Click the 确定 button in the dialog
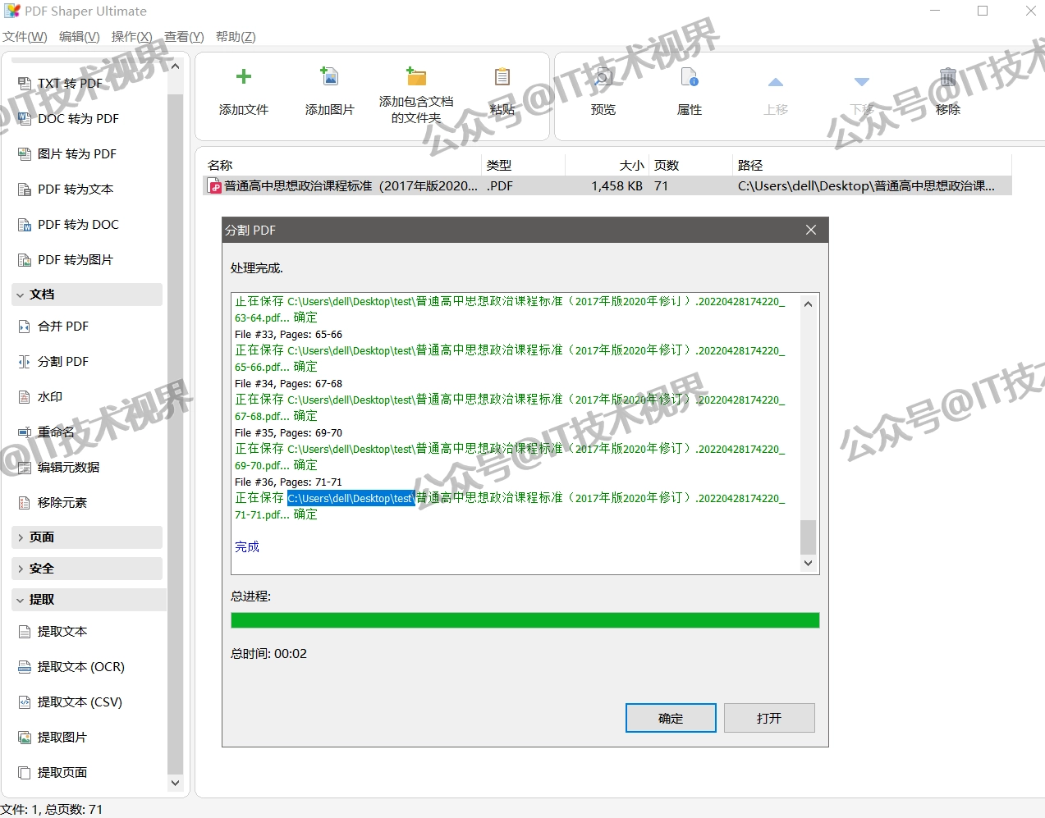 (671, 717)
